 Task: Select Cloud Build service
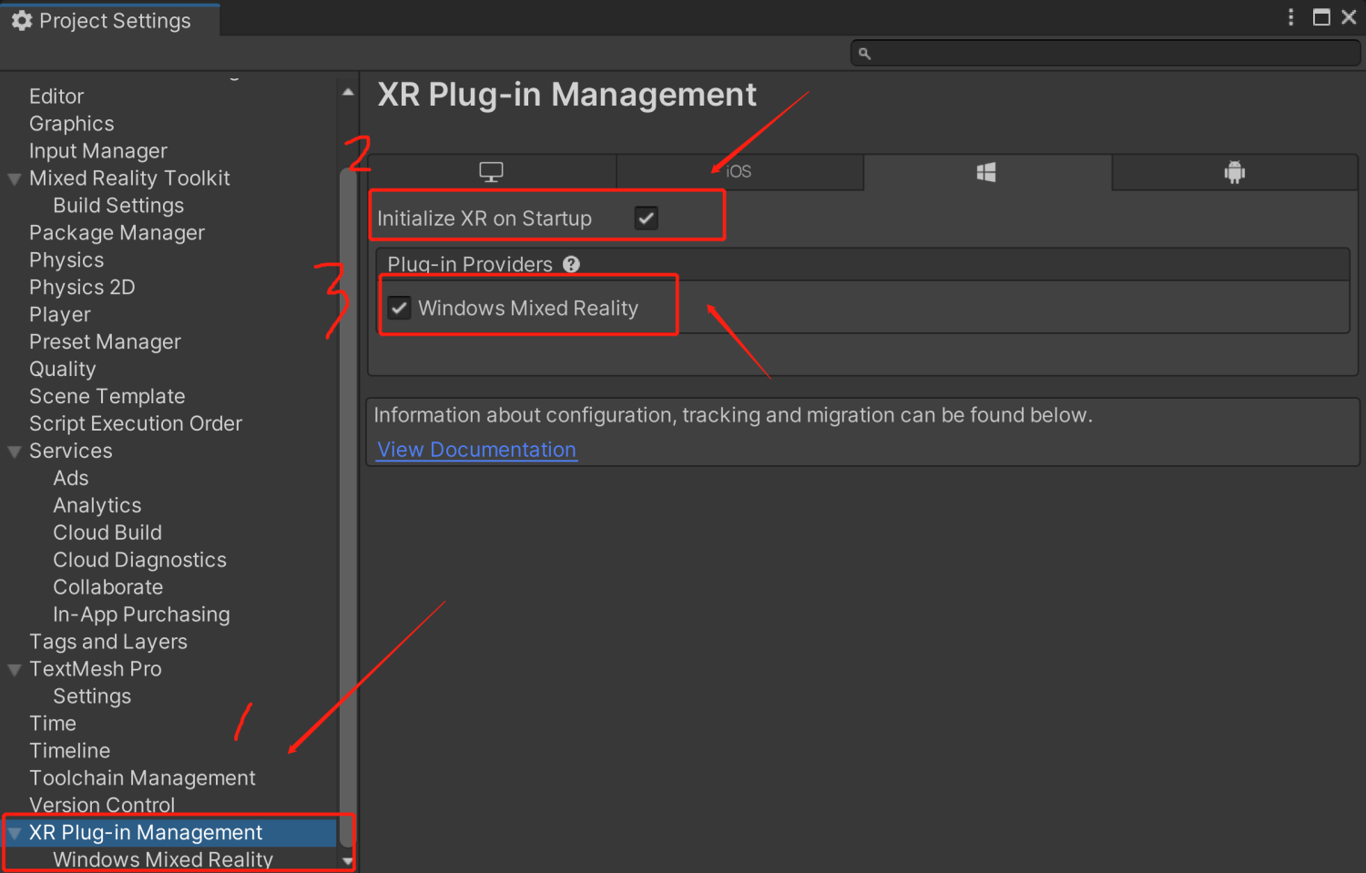(107, 533)
